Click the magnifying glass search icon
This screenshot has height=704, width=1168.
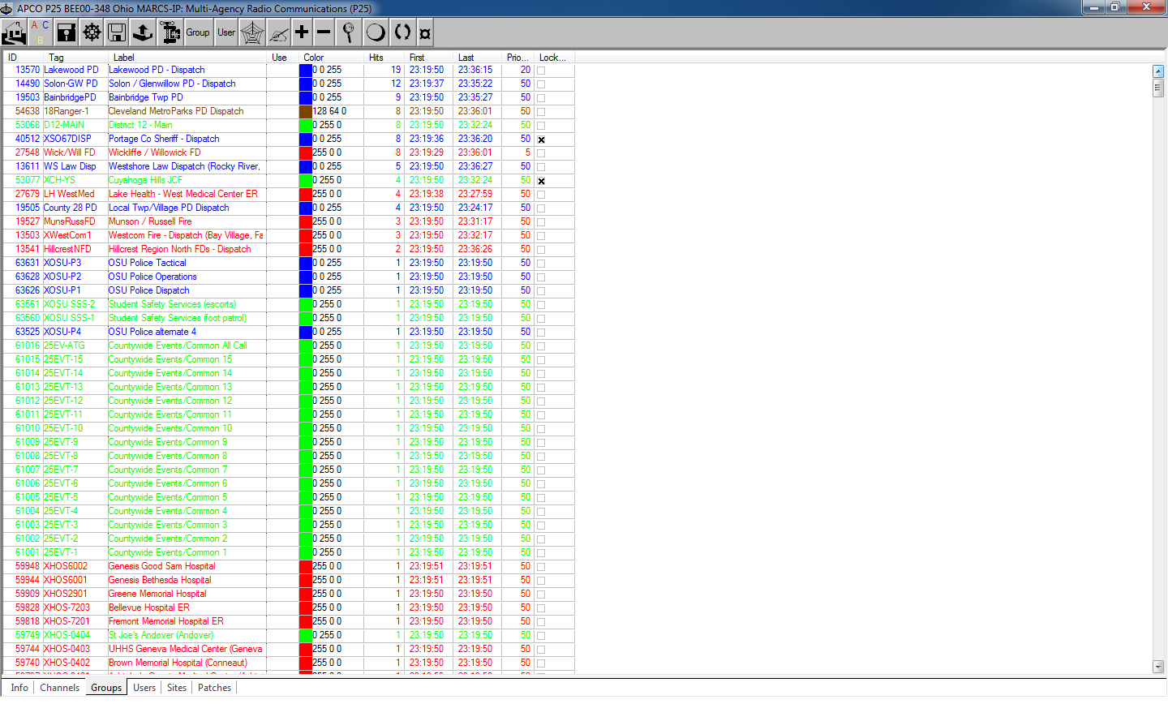pos(348,32)
